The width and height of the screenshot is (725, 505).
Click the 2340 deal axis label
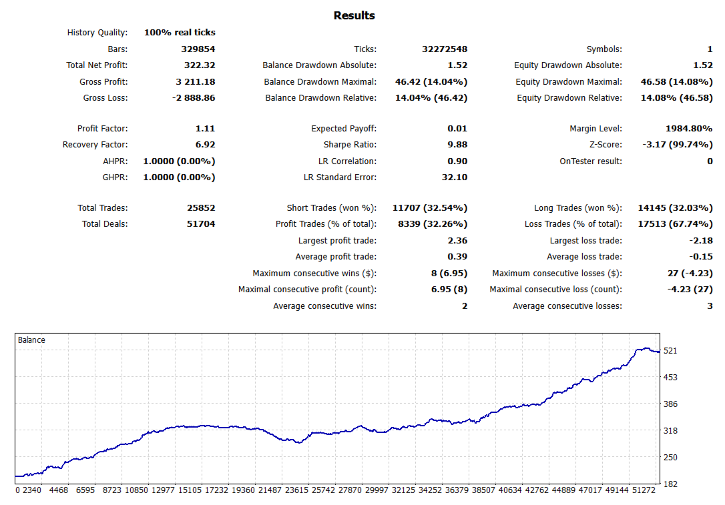pyautogui.click(x=32, y=490)
